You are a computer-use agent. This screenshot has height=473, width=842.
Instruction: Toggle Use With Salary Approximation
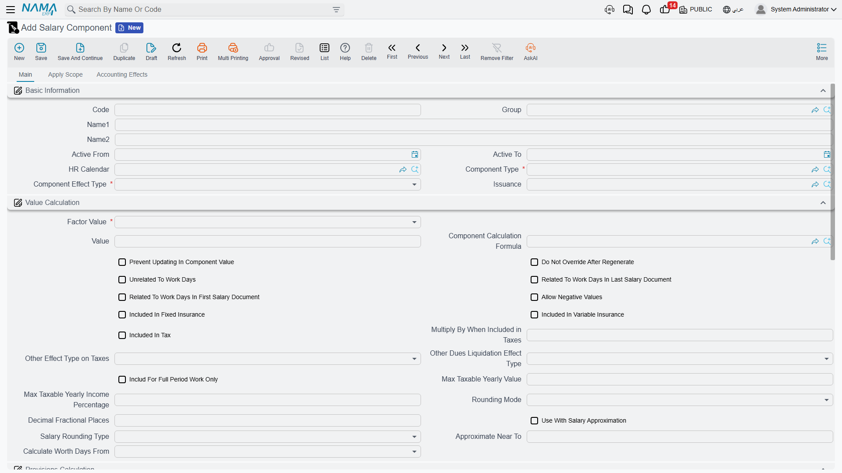click(x=535, y=421)
